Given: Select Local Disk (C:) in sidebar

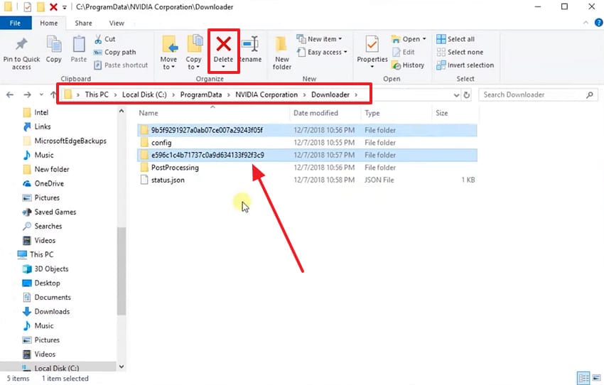Looking at the screenshot, I should click(50, 368).
